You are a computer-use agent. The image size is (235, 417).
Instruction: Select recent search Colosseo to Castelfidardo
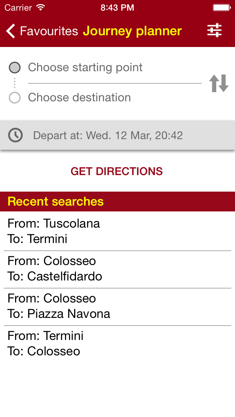[117, 269]
